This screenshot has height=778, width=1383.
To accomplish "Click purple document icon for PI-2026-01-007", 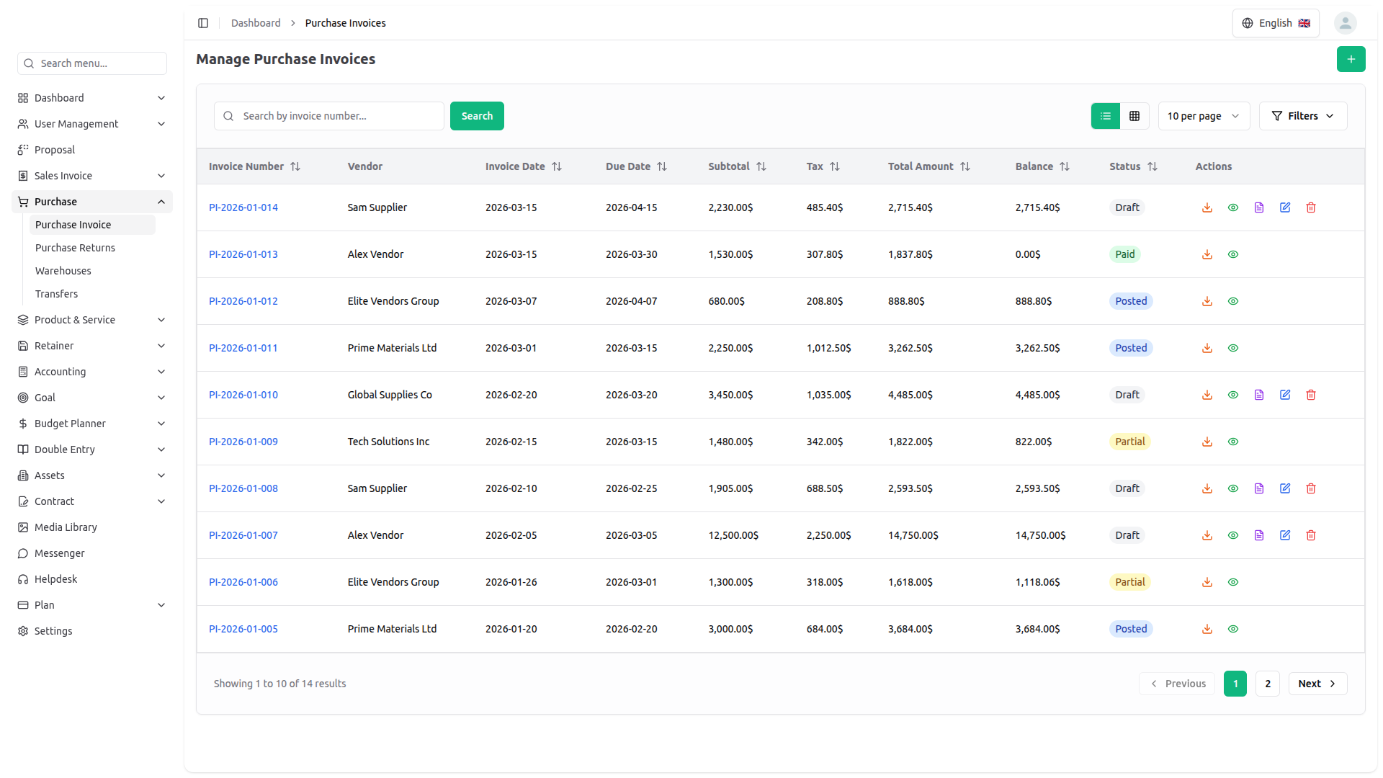I will [1259, 535].
